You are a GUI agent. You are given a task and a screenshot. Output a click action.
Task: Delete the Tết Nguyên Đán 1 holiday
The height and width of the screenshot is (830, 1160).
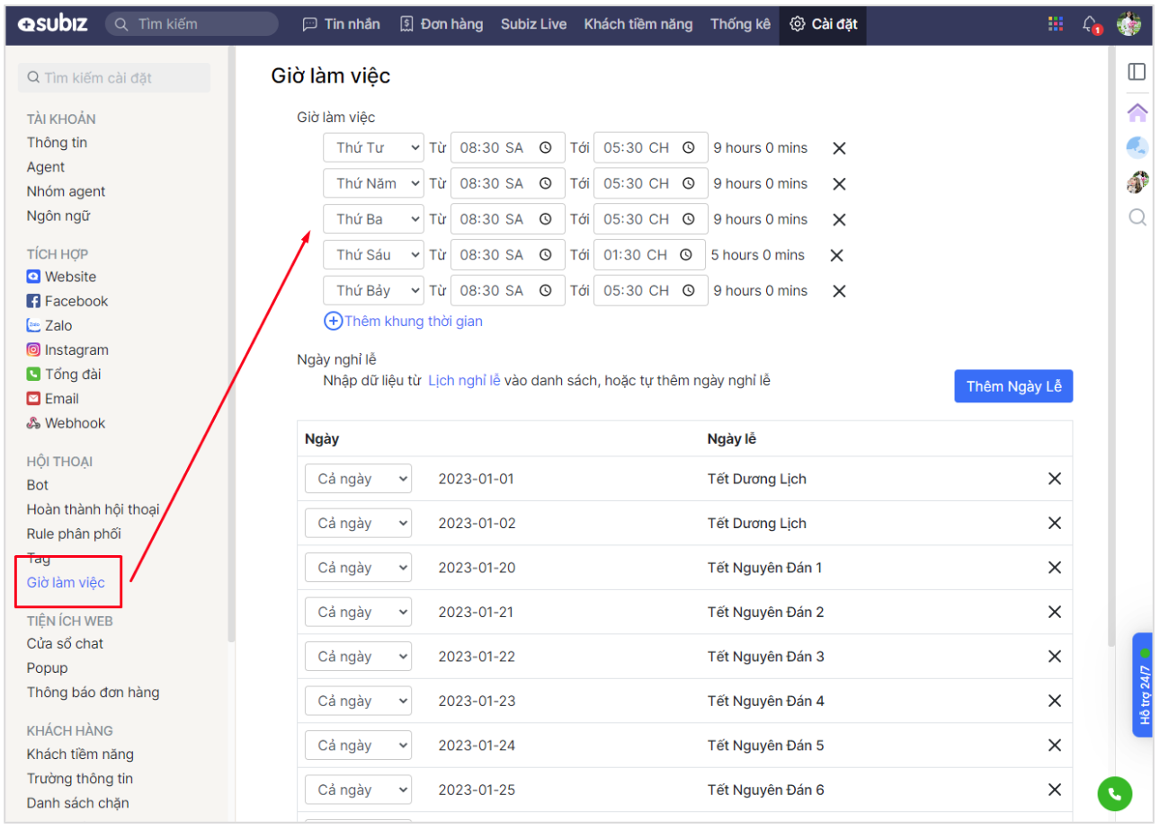1055,568
